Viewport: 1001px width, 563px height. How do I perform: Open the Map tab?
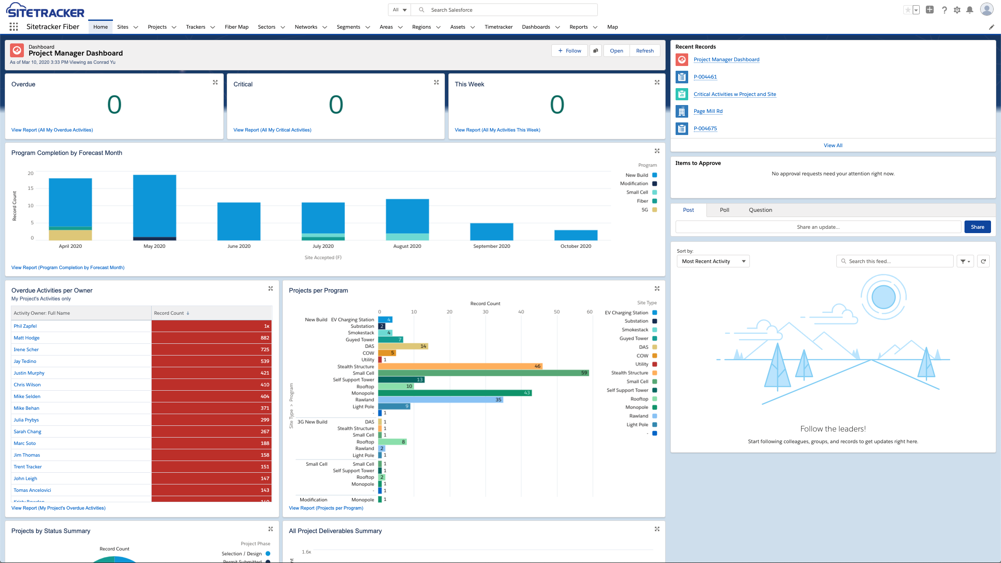612,27
